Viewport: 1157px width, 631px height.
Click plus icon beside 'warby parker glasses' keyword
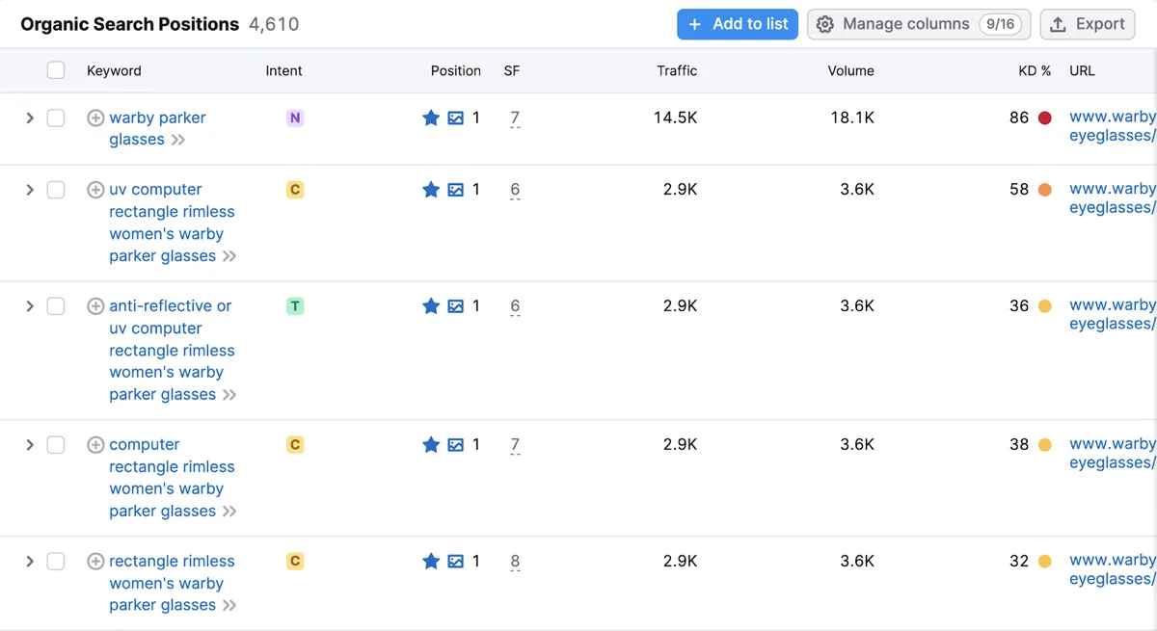(x=95, y=118)
